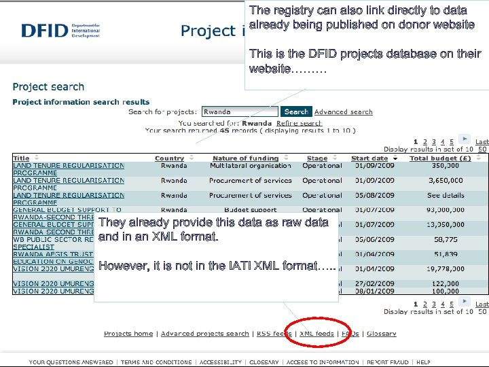
Task: Click the RSS feeds link
Action: [x=274, y=334]
